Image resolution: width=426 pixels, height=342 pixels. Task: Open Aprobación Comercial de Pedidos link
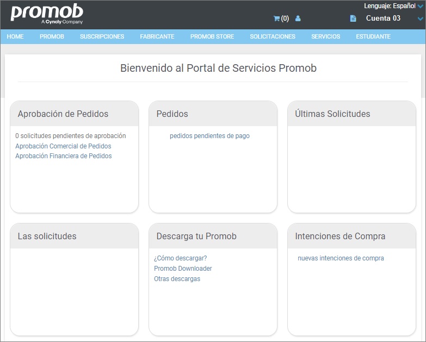click(x=63, y=146)
